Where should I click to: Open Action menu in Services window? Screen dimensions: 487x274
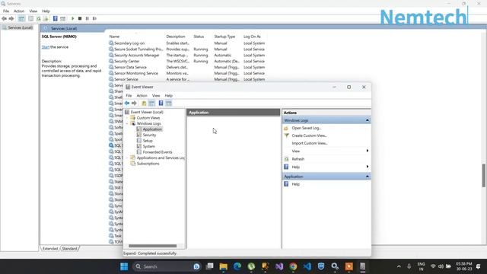tap(19, 11)
